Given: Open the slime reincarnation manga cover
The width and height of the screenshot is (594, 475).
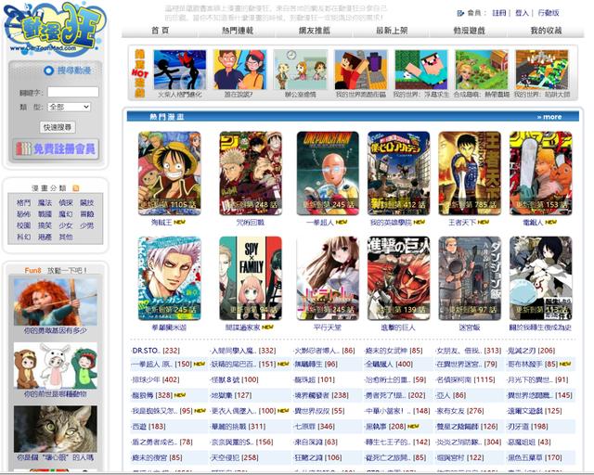Looking at the screenshot, I should tap(540, 278).
